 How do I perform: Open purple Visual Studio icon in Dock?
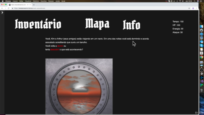(x=201, y=81)
